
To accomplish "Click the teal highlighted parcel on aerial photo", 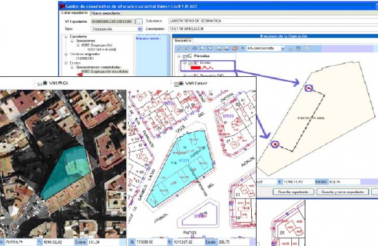I will (x=66, y=172).
